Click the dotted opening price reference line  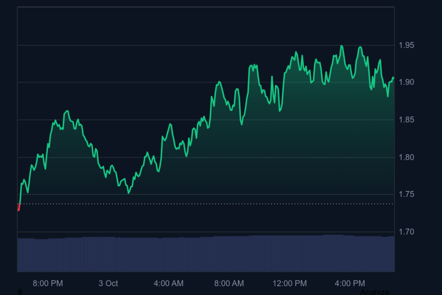coord(216,204)
